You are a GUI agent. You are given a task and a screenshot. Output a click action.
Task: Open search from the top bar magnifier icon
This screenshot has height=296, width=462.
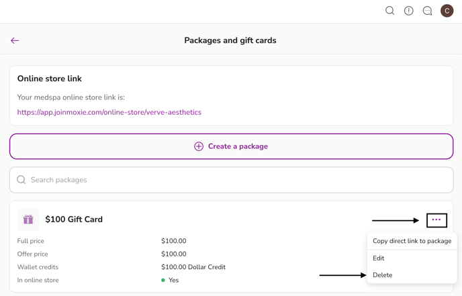tap(389, 11)
